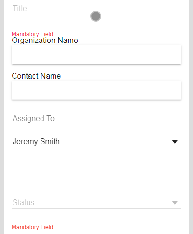This screenshot has width=193, height=234.
Task: Expand the Status dropdown list
Action: tap(96, 203)
